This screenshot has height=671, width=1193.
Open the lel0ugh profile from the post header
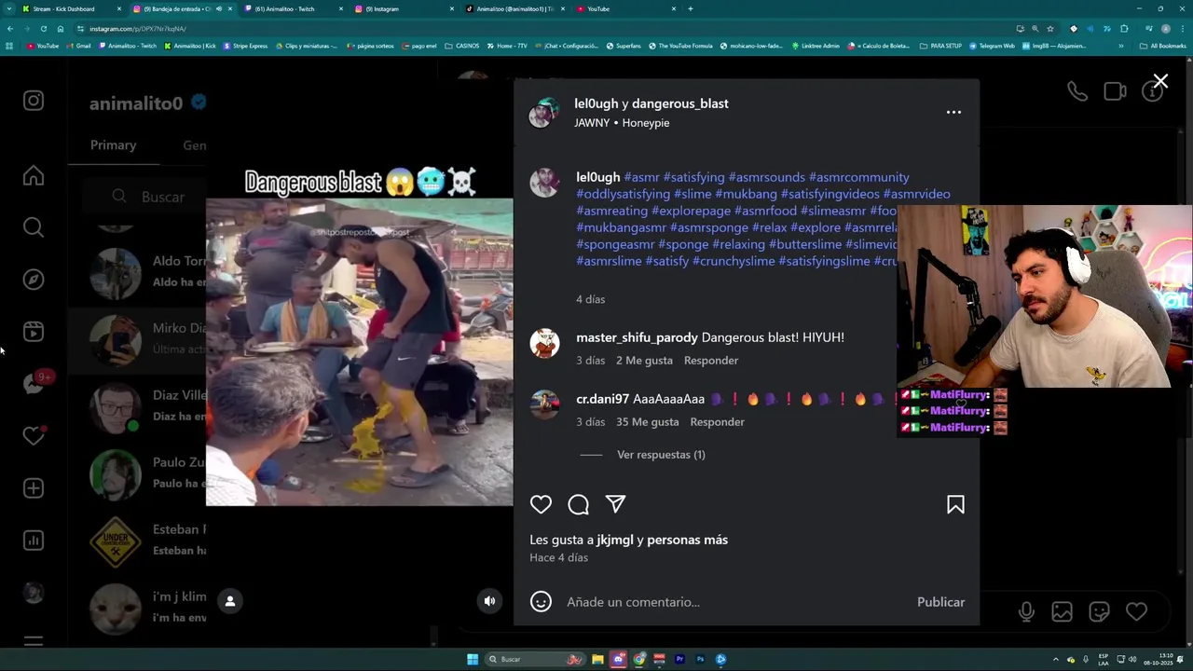click(596, 103)
